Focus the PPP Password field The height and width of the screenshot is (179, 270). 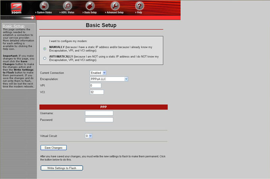(99, 120)
